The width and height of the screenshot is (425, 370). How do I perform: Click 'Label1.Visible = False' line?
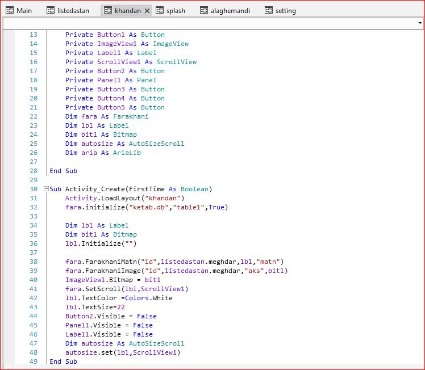coord(109,334)
